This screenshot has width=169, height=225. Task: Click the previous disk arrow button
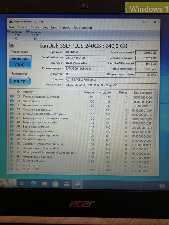tap(12, 45)
